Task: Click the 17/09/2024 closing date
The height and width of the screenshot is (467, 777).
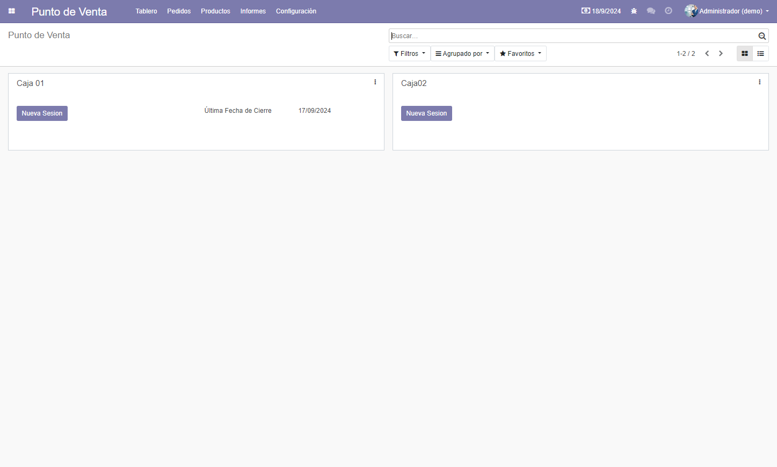Action: point(315,111)
